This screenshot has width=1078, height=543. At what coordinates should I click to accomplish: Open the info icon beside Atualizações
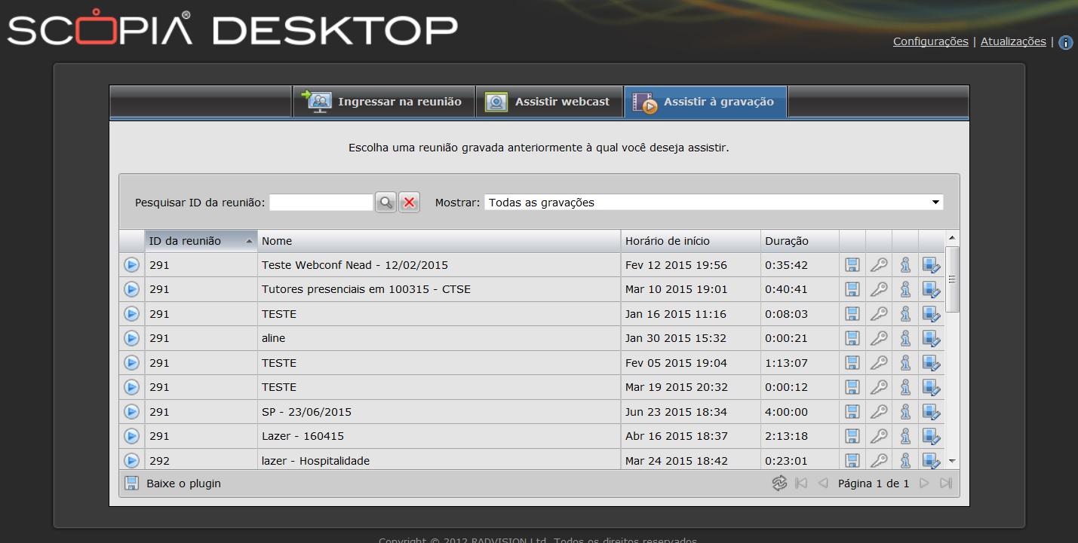[1066, 43]
